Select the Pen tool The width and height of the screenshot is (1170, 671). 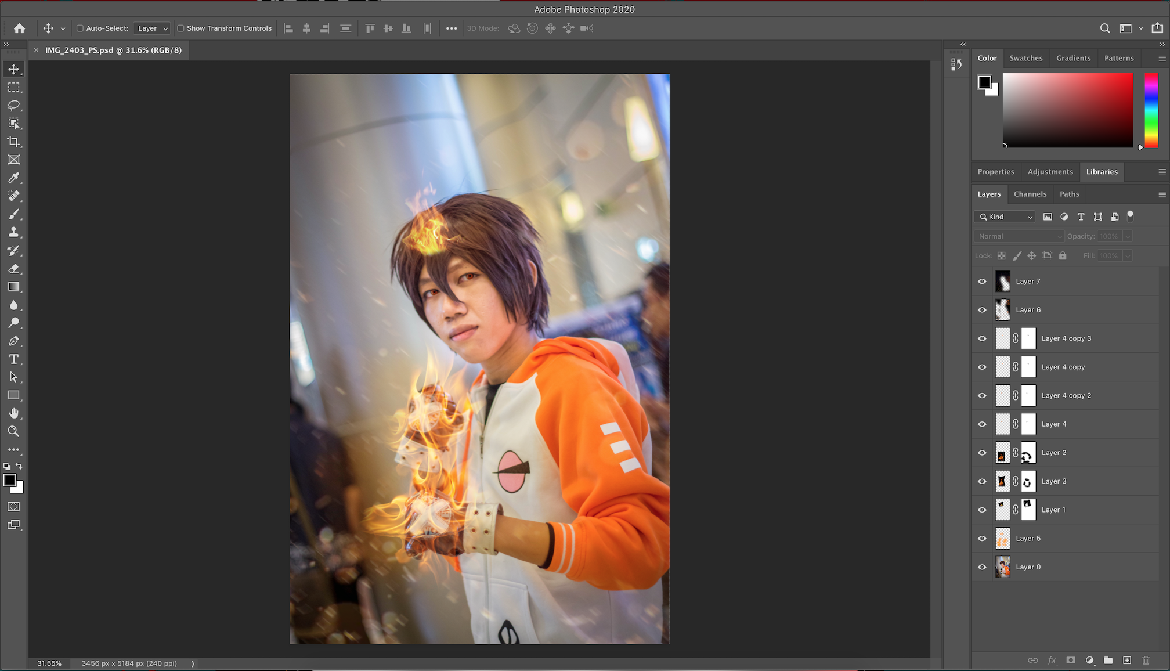pos(14,341)
